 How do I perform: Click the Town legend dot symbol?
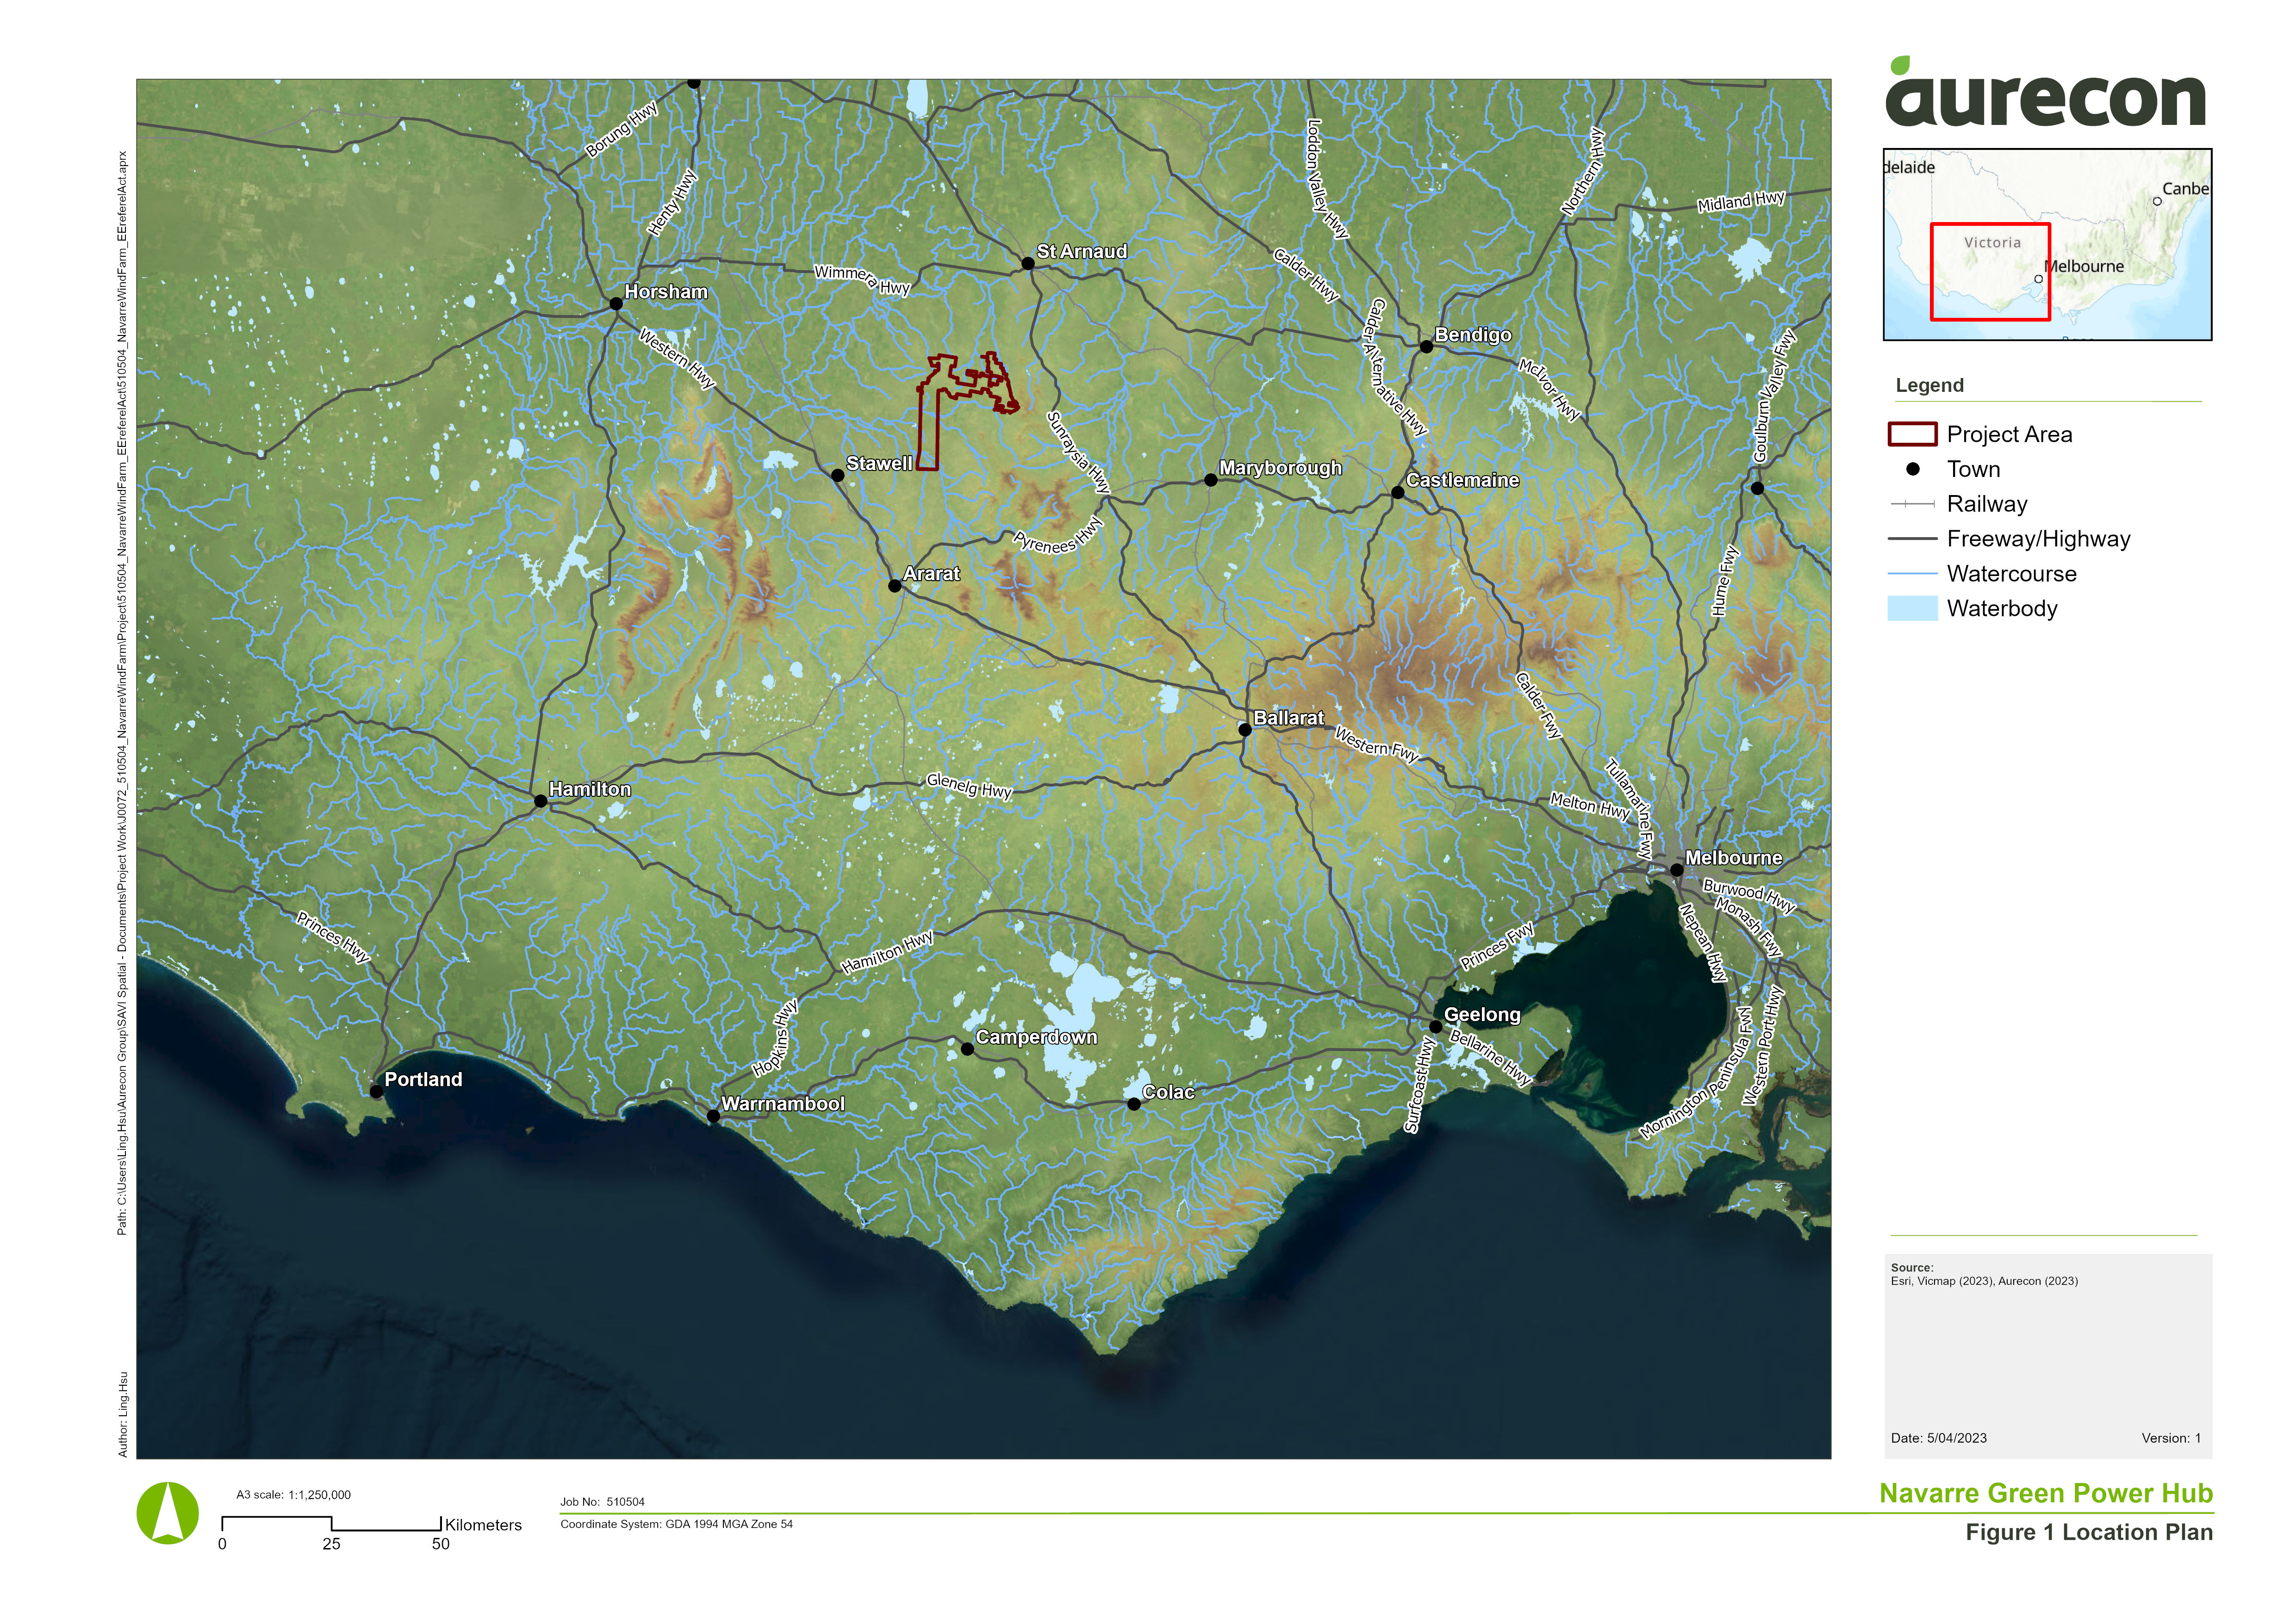1913,469
